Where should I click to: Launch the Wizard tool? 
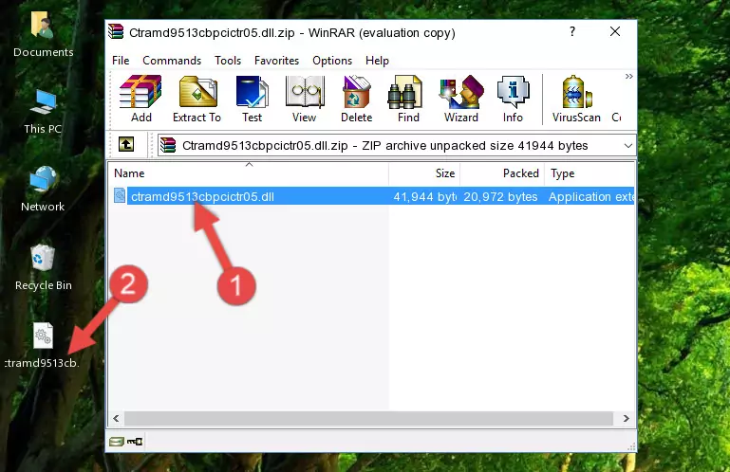(461, 99)
